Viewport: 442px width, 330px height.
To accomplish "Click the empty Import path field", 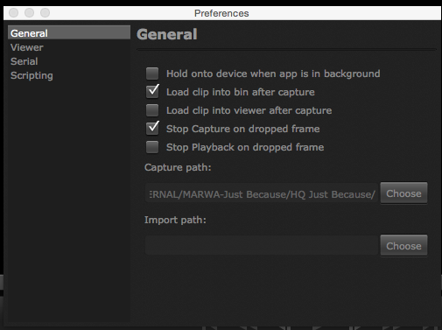I will click(262, 245).
